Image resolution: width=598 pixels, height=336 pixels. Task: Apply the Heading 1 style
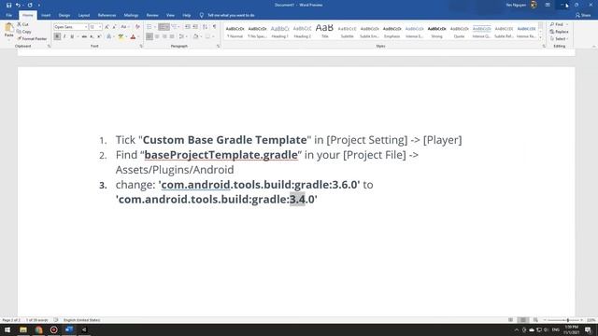tap(279, 32)
